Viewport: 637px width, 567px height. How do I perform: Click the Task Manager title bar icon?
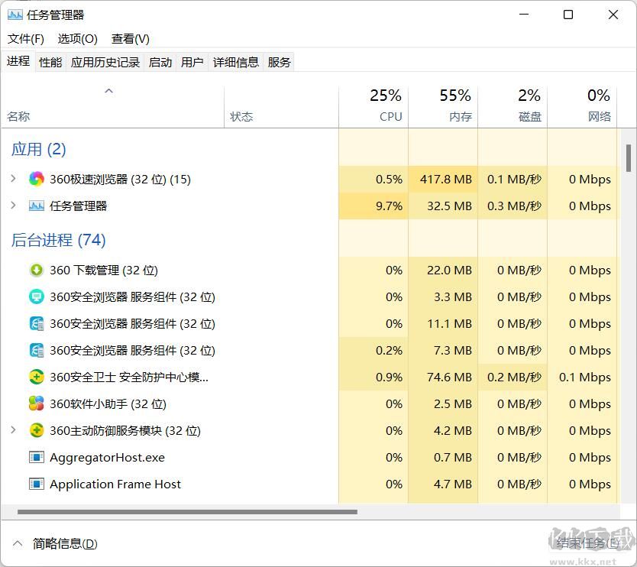click(x=15, y=15)
